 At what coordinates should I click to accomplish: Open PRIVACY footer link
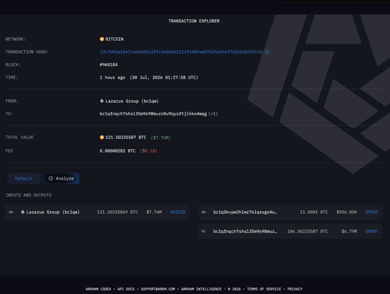[295, 289]
